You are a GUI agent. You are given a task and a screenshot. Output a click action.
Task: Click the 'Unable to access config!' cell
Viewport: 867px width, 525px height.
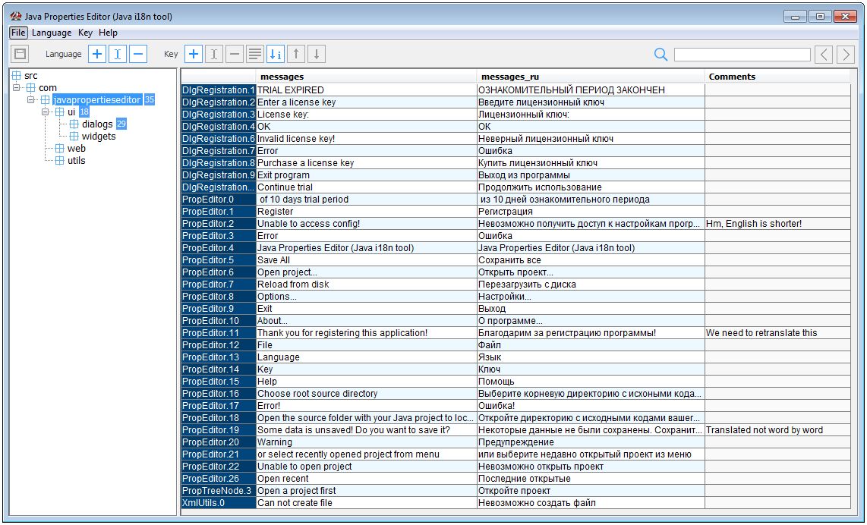pos(367,224)
